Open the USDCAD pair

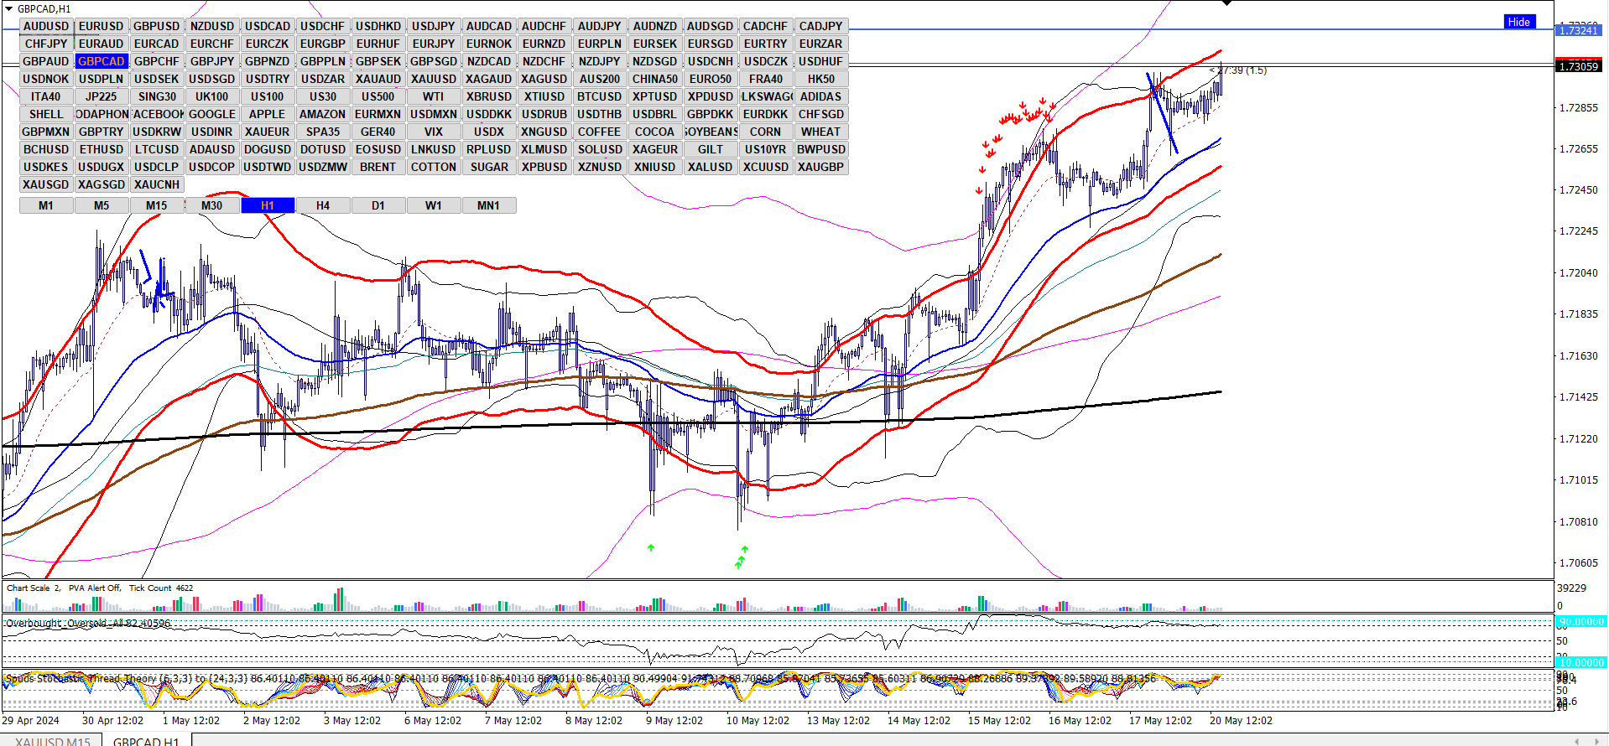(x=268, y=26)
